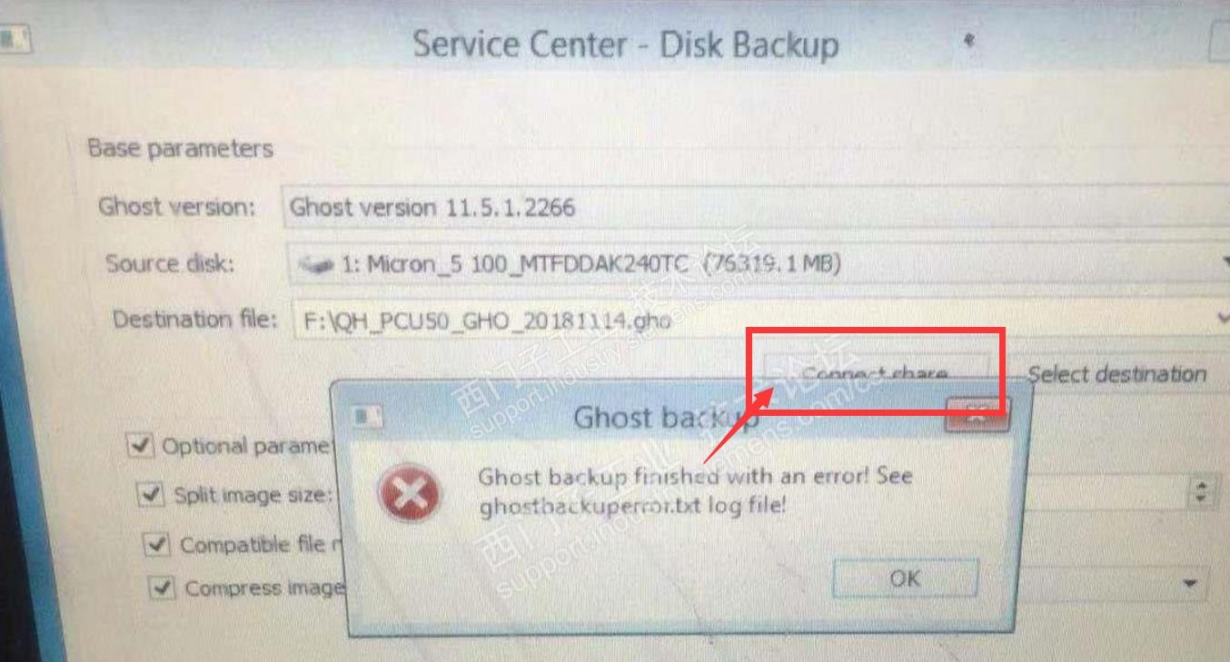Click the disk drive icon in Source disk

coord(317,265)
